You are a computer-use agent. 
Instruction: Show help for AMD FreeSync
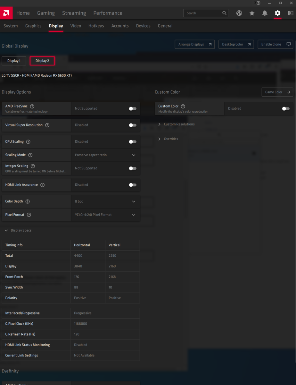(32, 106)
